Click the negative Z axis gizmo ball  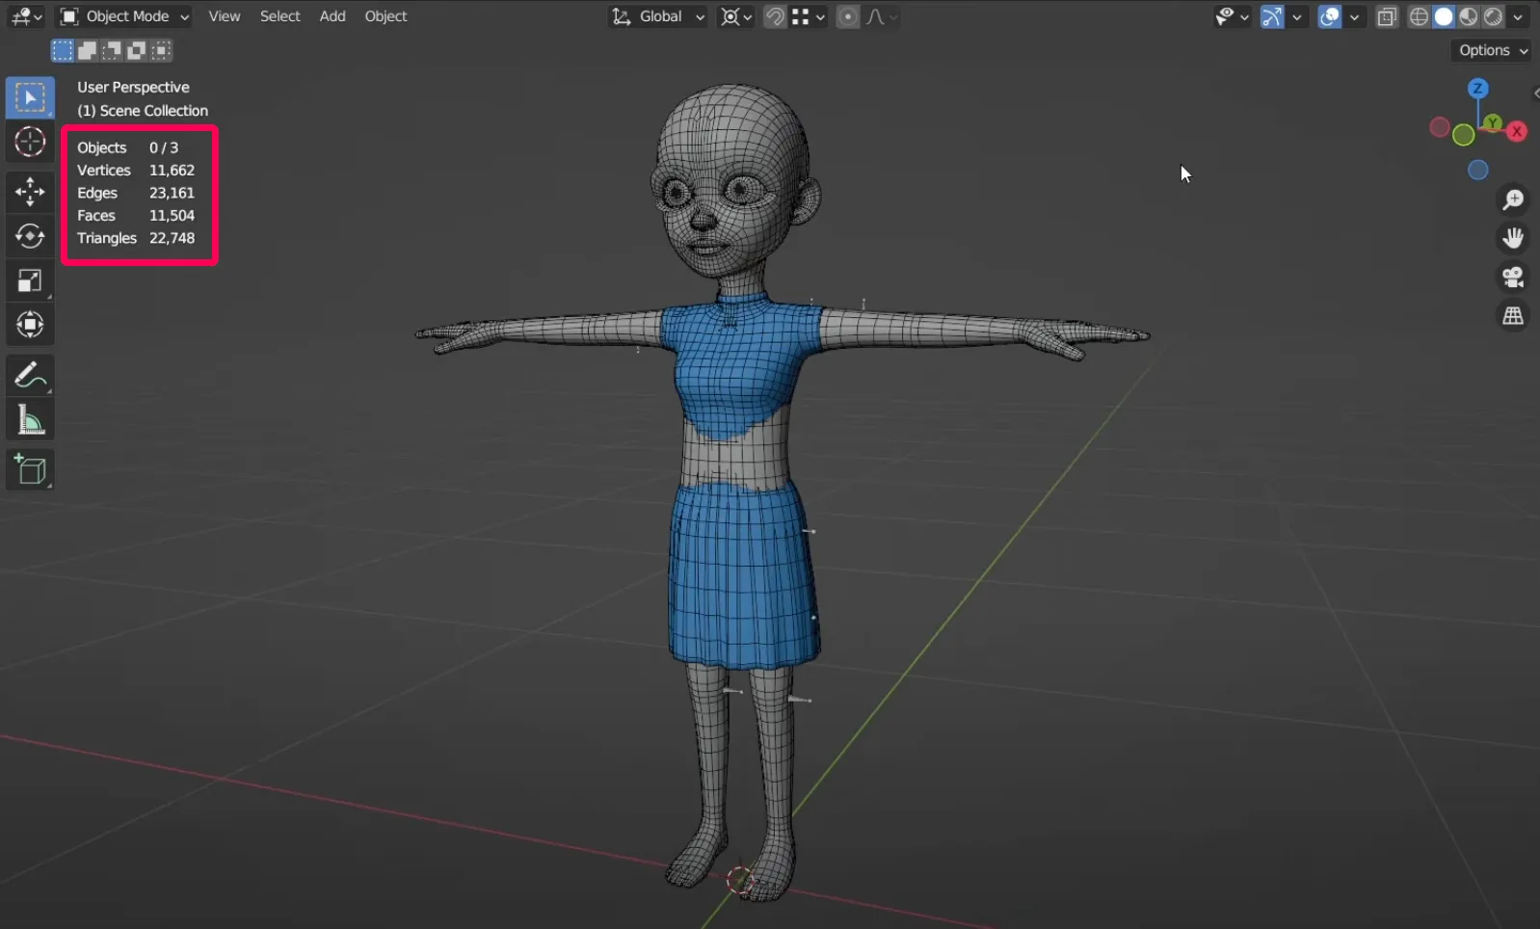1477,171
